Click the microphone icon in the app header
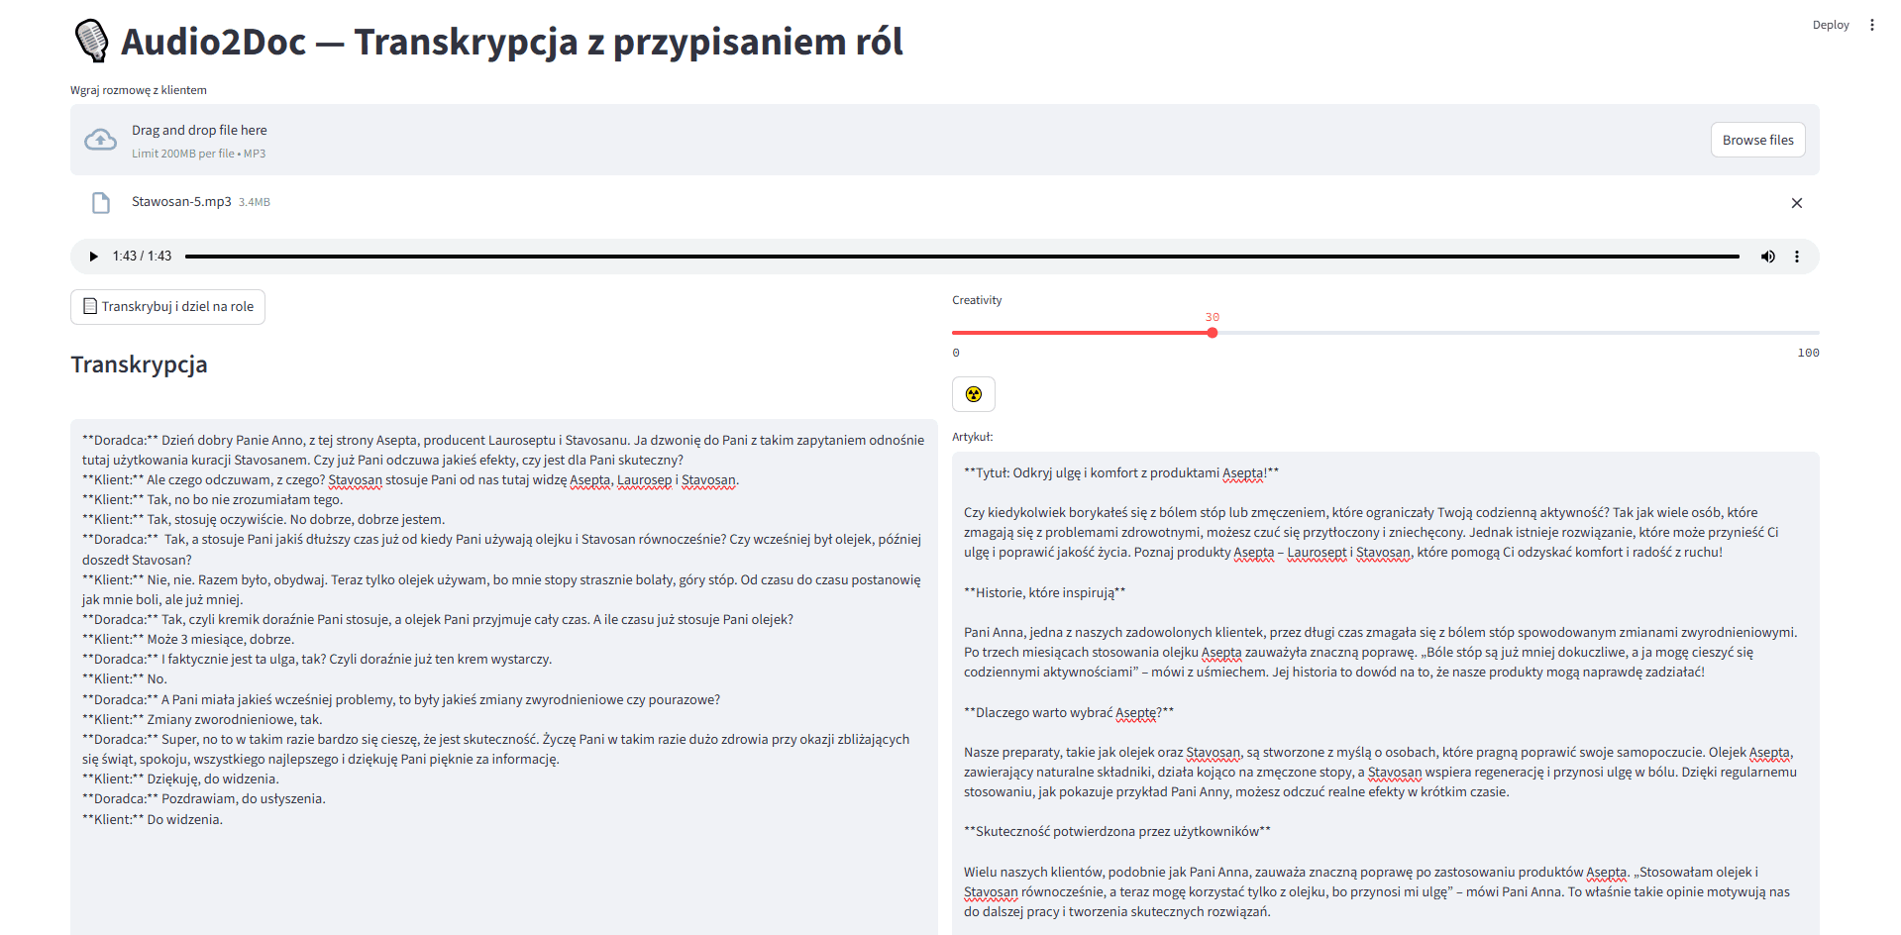Screen dimensions: 1901x935 [92, 41]
